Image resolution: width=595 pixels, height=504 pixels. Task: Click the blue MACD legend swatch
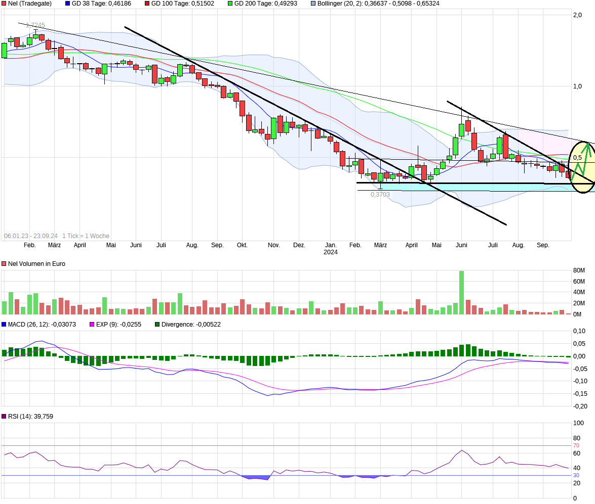pos(4,325)
